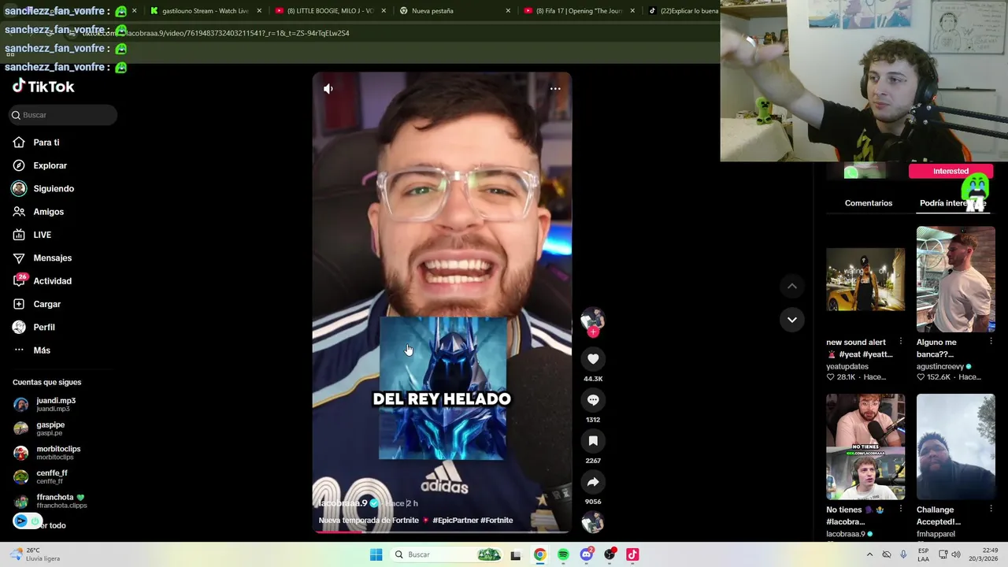Click the Windows taskbar Buscar search box
Image resolution: width=1008 pixels, height=567 pixels.
[x=447, y=554]
